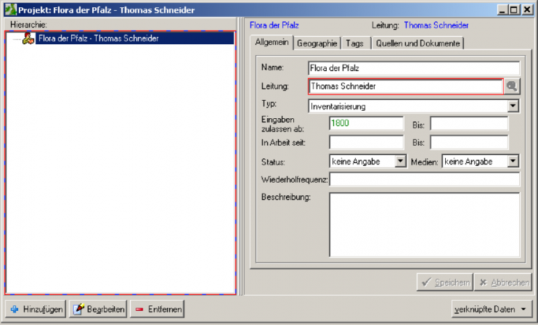Open the Quellen und Dokumente tab
Viewport: 538px width, 325px height.
pos(418,43)
